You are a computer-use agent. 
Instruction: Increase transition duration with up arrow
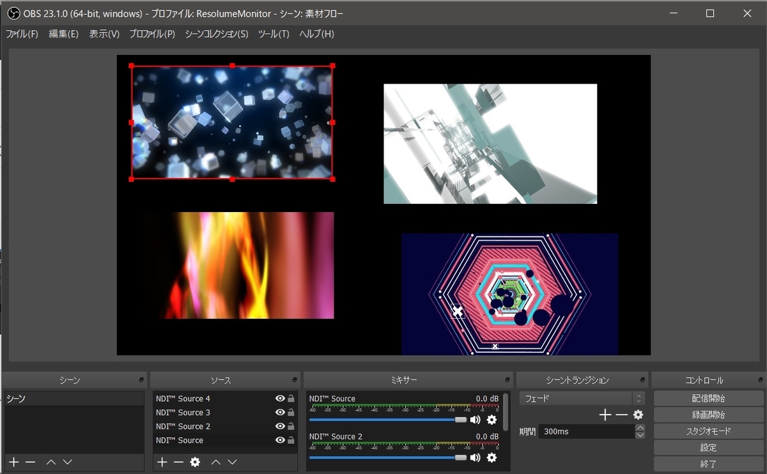tap(640, 428)
